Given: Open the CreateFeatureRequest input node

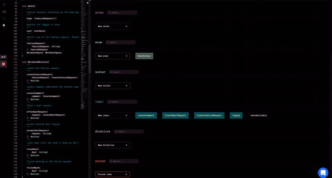Looking at the screenshot, I should [x=209, y=115].
